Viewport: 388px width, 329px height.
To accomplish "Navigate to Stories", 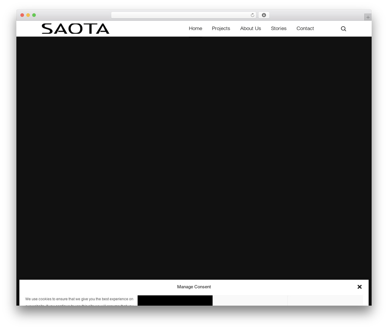I will (279, 29).
